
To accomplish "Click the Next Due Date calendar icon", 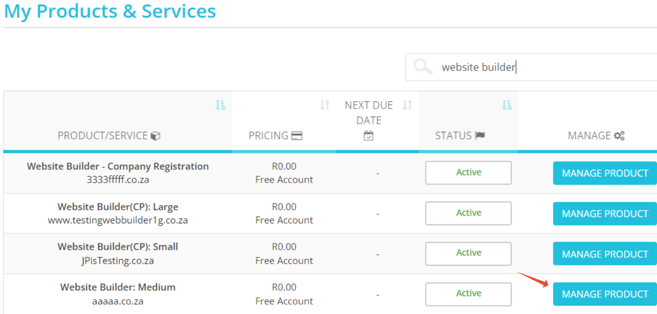I will (x=369, y=136).
